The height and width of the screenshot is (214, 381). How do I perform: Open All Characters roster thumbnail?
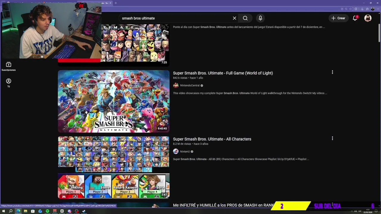pyautogui.click(x=114, y=167)
